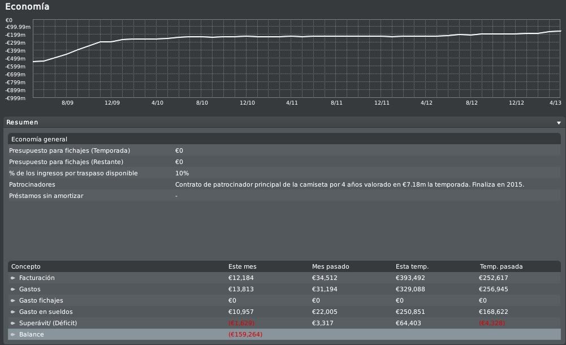Select the Economía general section header
The width and height of the screenshot is (566, 345).
(284, 139)
